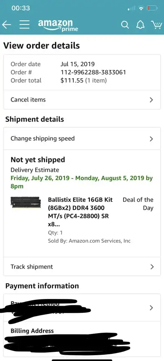Select Cancel items row
This screenshot has width=164, height=361.
[x=82, y=100]
